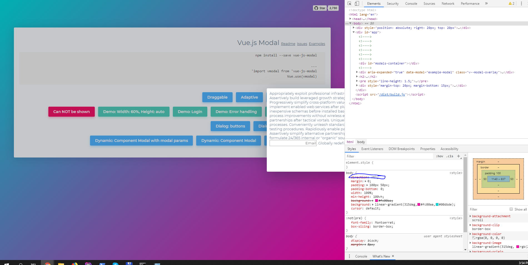The image size is (528, 265).
Task: Expand the background-clip computed property
Action: point(470,225)
